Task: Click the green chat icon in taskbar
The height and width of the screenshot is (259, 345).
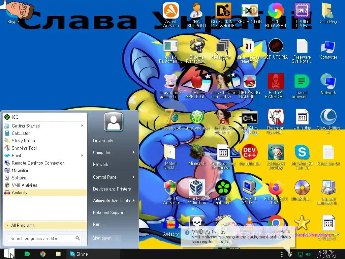Action: coord(27,254)
